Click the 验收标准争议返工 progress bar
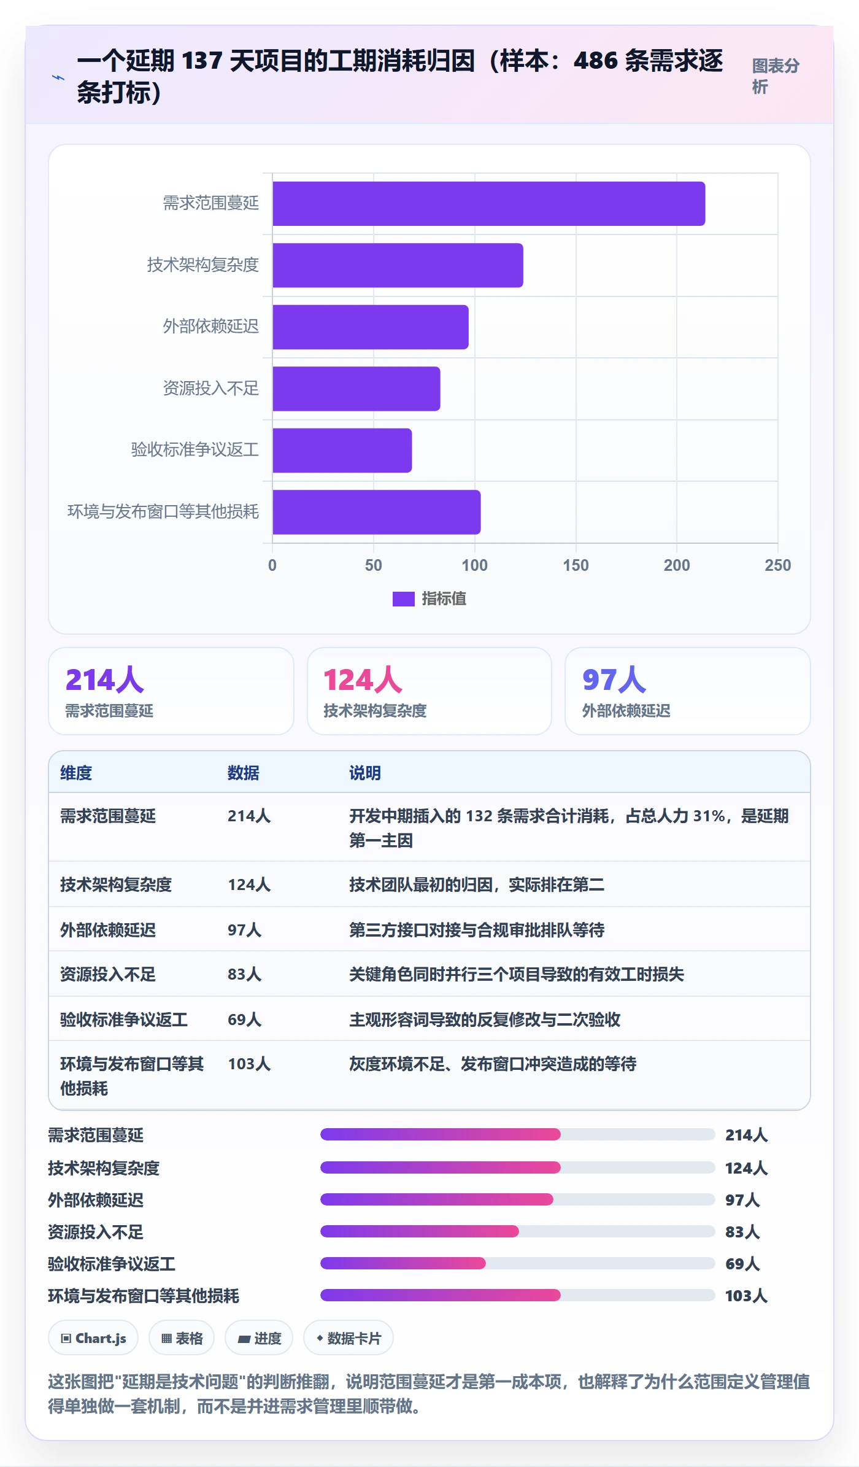The height and width of the screenshot is (1467, 859). tap(517, 1263)
